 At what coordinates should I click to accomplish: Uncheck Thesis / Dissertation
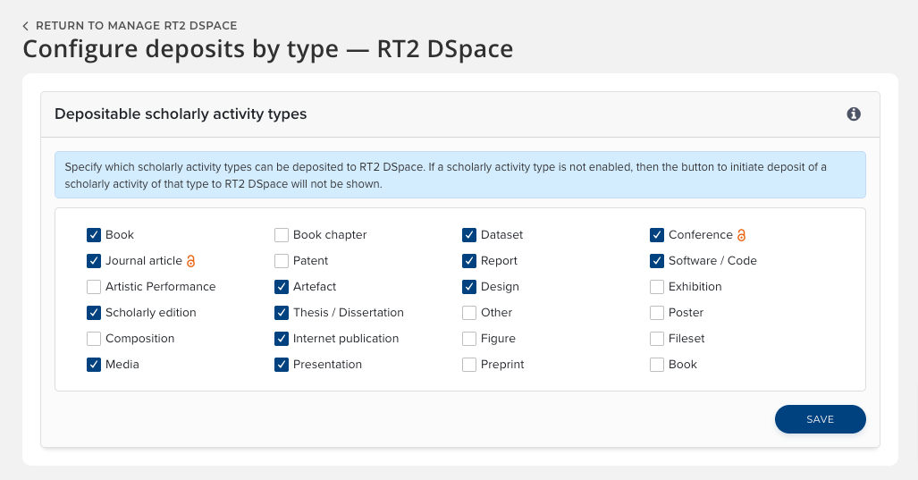pos(282,313)
